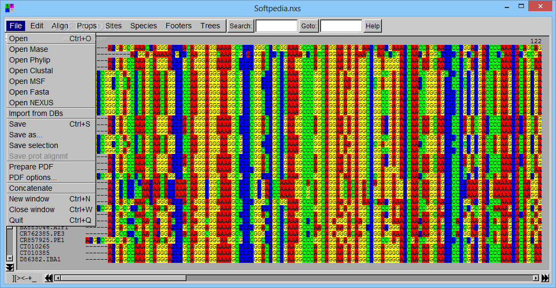Image resolution: width=556 pixels, height=288 pixels.
Task: Click the ][><-+_ status box
Action: pyautogui.click(x=24, y=278)
